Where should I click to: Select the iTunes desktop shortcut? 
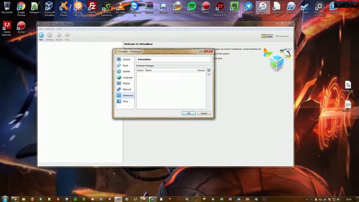coord(263,7)
